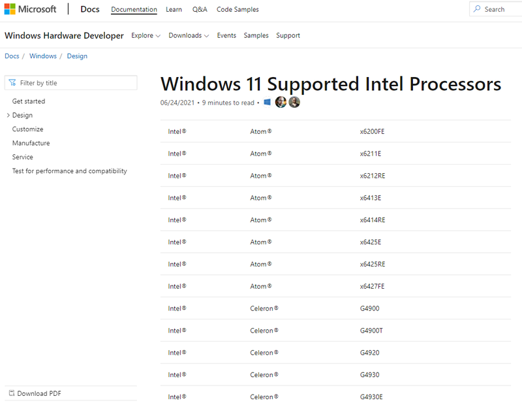Click the Microsoft logo

30,9
